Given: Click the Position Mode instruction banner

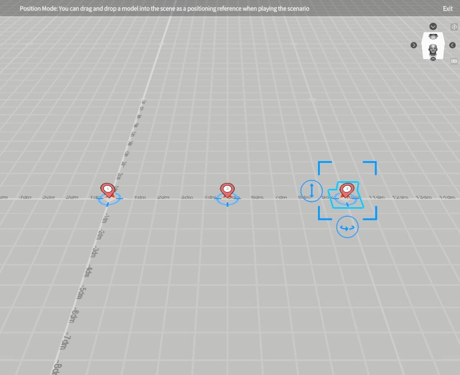Looking at the screenshot, I should point(164,9).
